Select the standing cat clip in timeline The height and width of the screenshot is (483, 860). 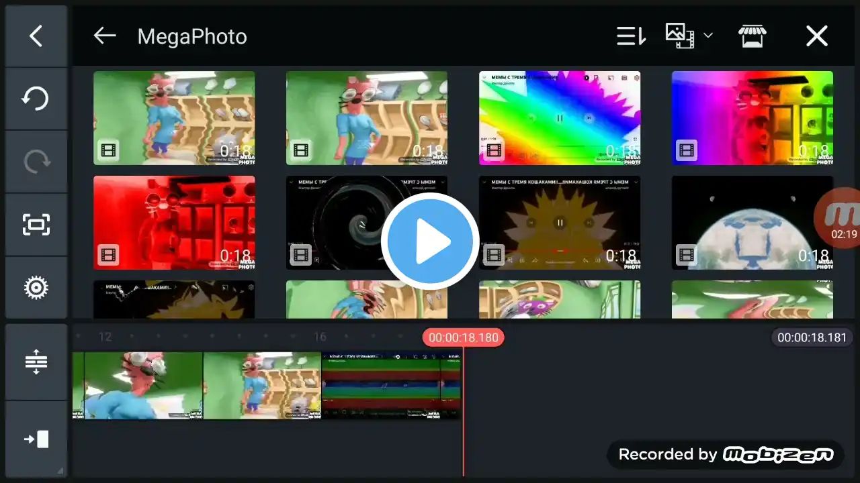pos(262,386)
